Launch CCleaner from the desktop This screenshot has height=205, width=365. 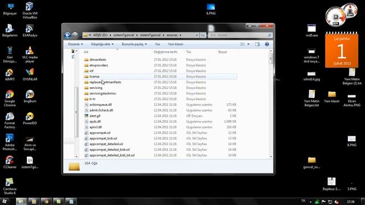(10, 162)
